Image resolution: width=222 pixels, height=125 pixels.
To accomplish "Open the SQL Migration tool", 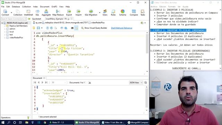I will [91, 12].
